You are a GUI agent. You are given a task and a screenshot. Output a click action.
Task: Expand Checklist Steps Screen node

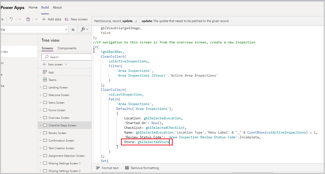(40, 125)
